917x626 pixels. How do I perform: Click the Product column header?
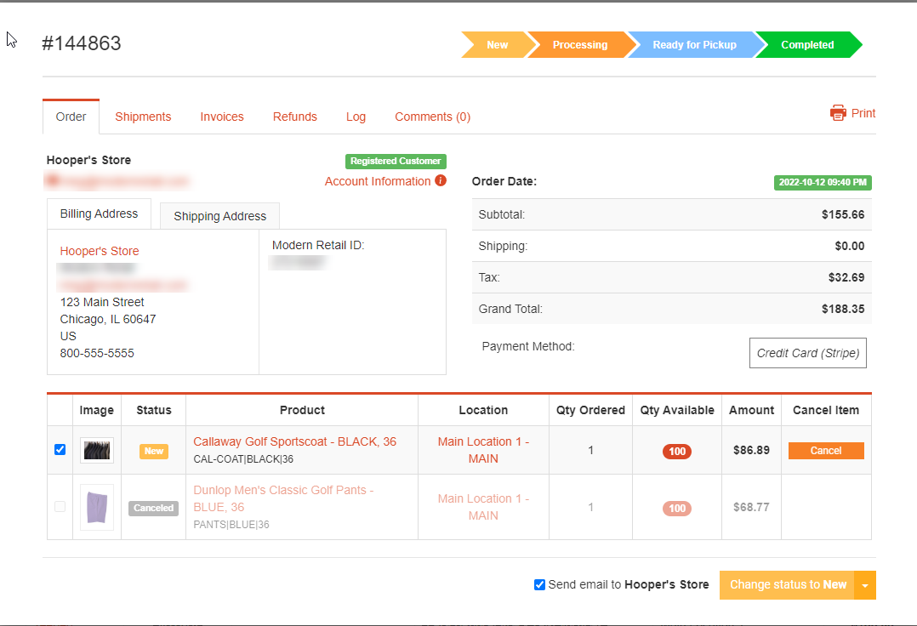coord(302,410)
